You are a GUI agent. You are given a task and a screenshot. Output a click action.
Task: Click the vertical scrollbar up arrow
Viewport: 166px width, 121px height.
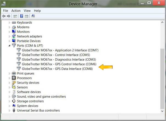(162, 22)
